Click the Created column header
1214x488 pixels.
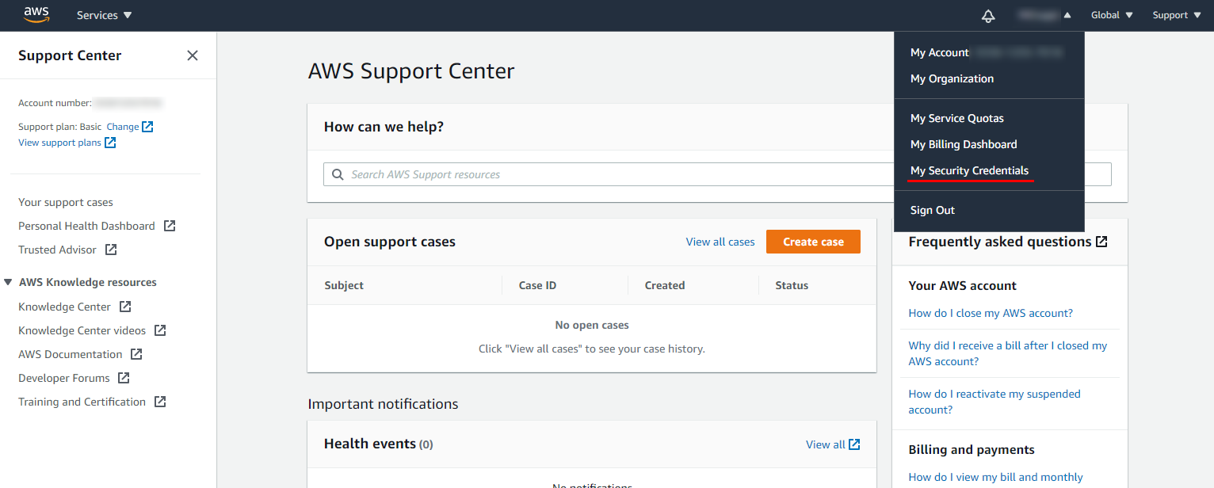tap(665, 285)
